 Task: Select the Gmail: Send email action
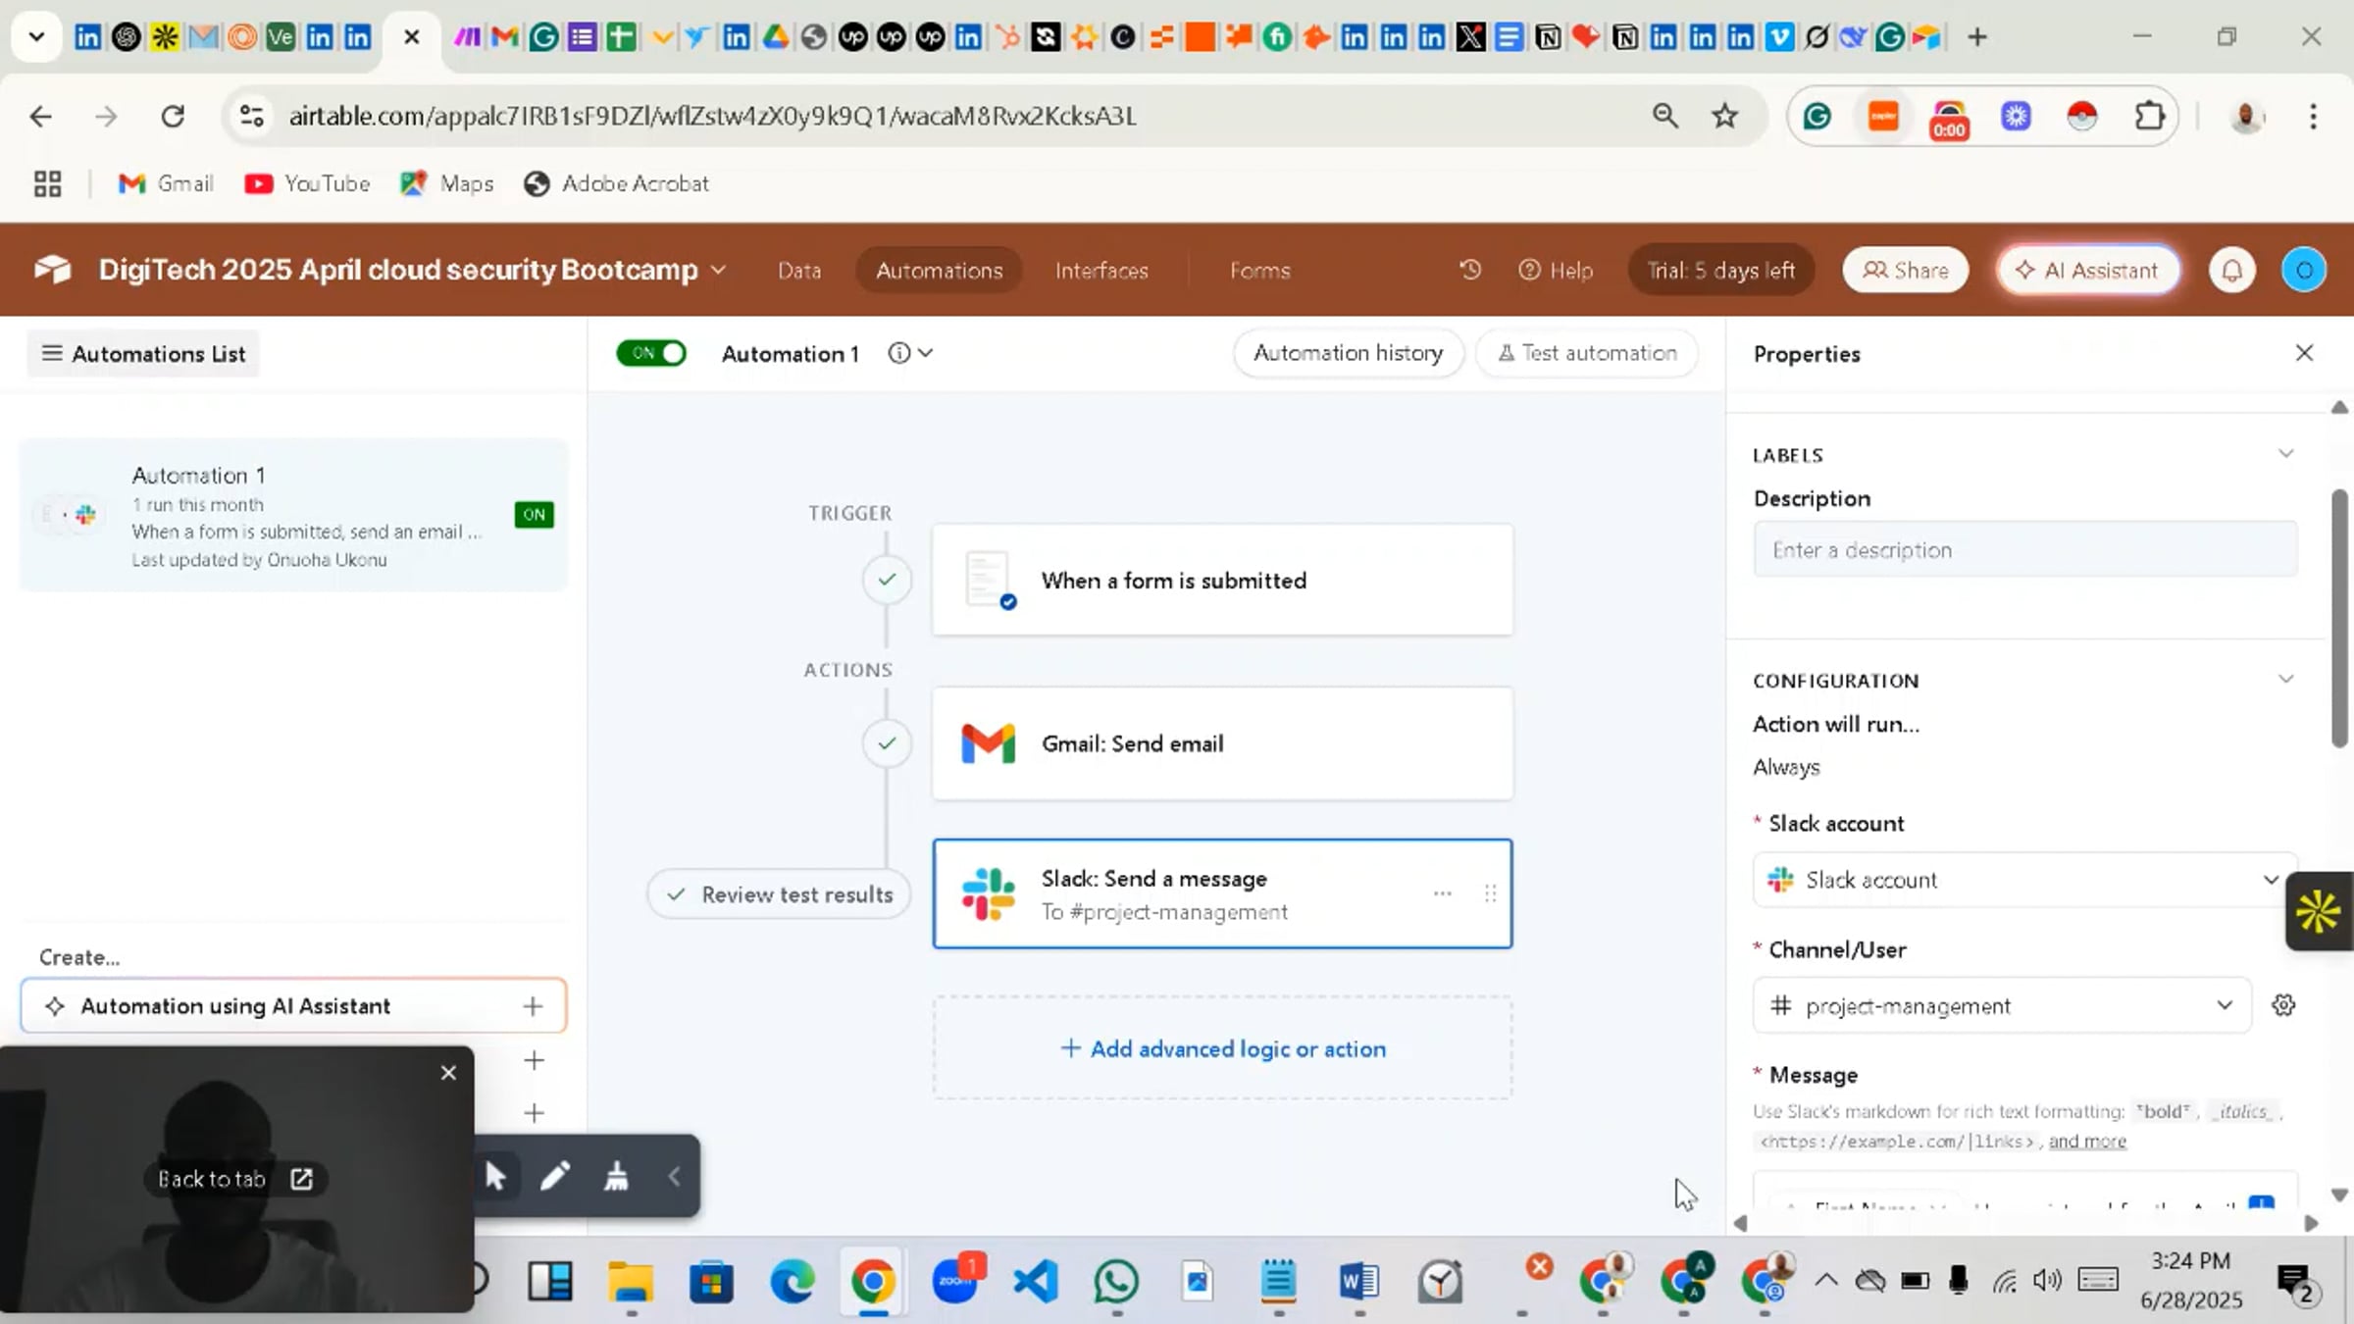(x=1222, y=743)
